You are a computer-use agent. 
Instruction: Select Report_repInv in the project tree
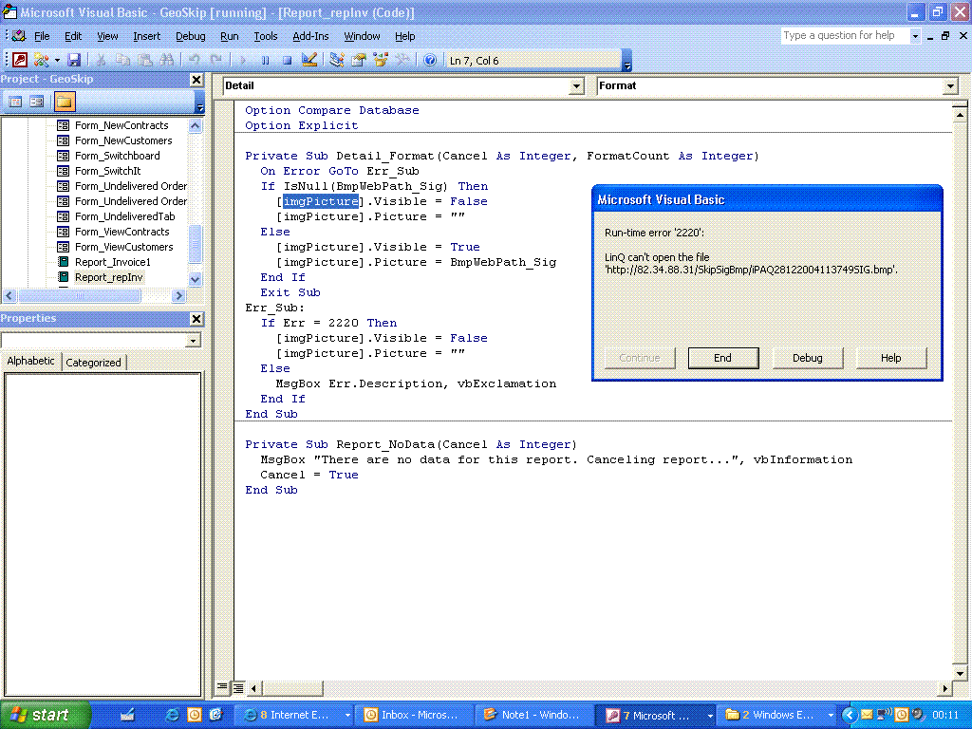(108, 277)
